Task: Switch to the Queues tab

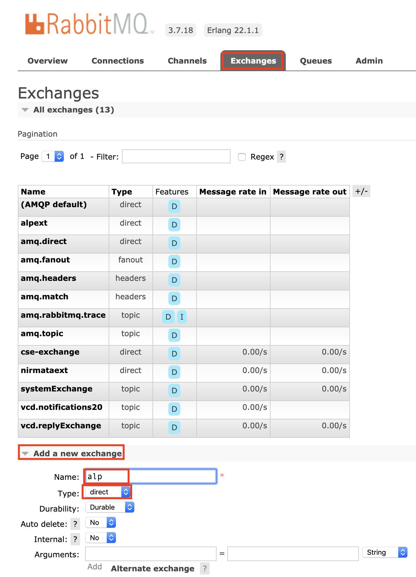Action: point(316,61)
